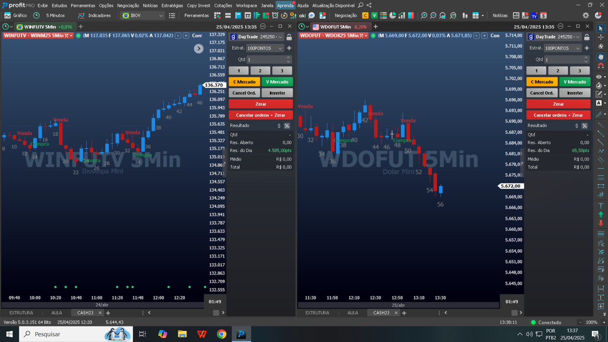This screenshot has height=342, width=608.
Task: Click the 5.672,00 current price marker on WDOFUT
Action: click(511, 186)
